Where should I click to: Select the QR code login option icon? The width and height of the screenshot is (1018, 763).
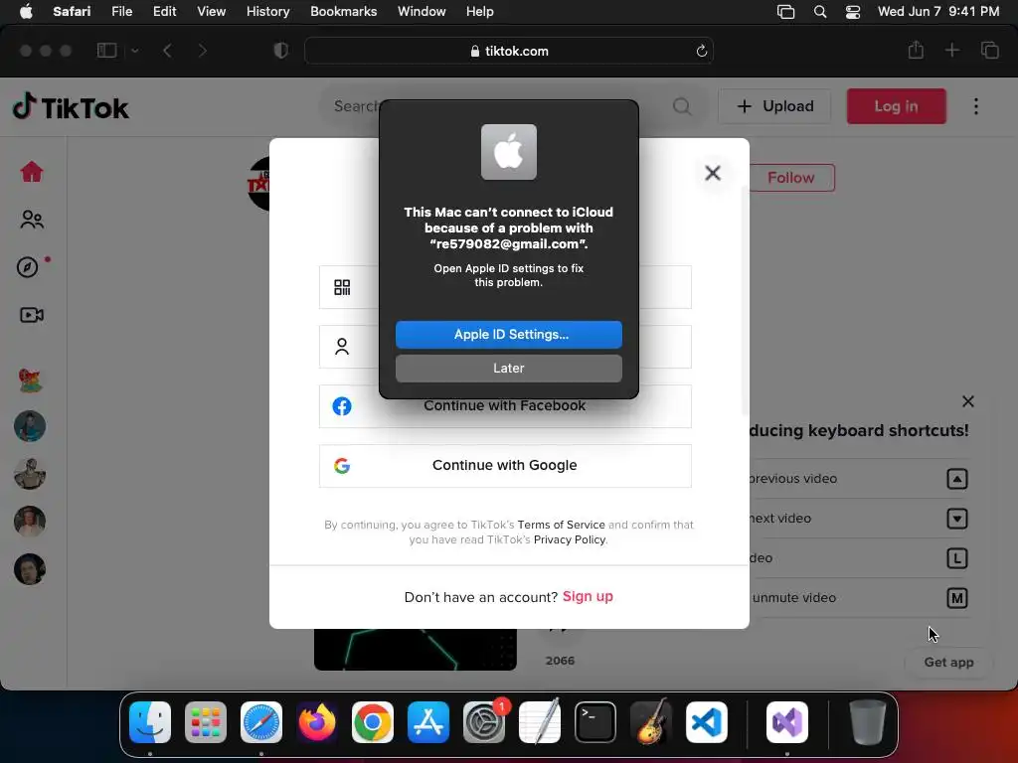point(342,287)
